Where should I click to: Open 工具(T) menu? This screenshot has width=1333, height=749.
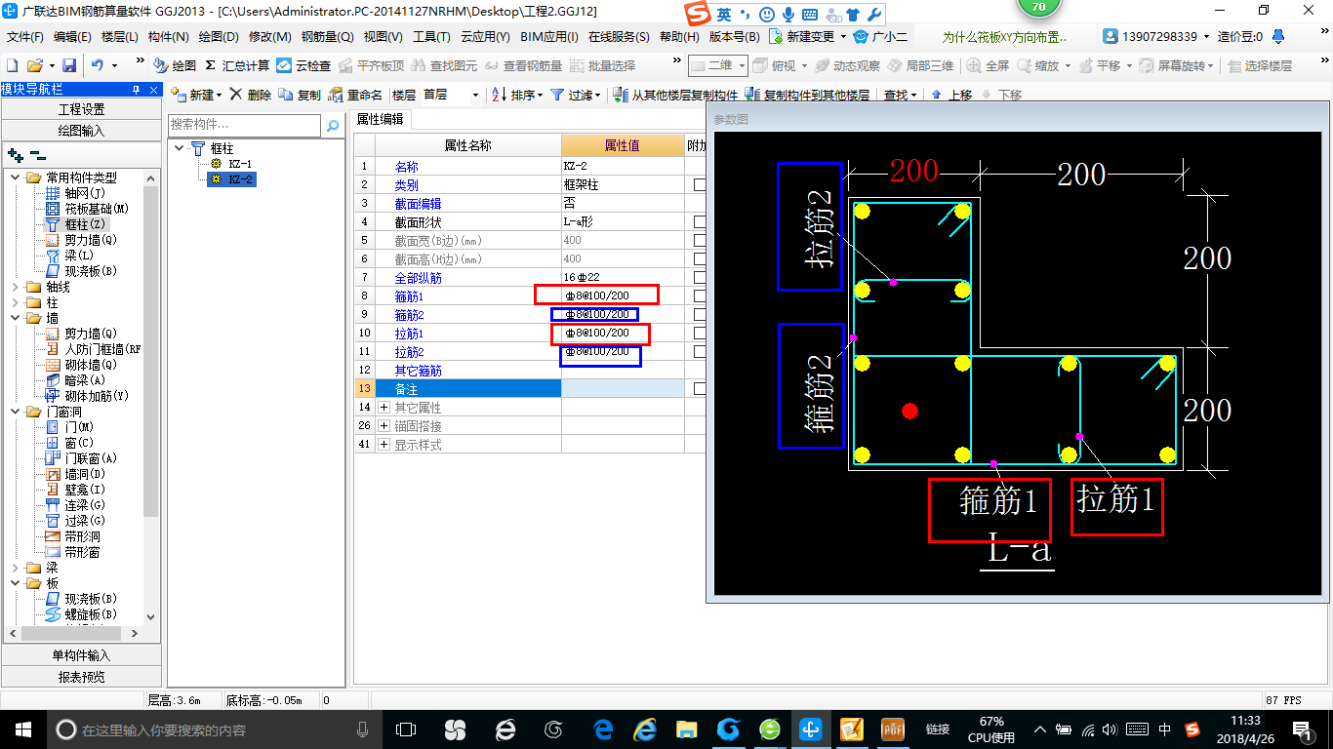pyautogui.click(x=431, y=37)
